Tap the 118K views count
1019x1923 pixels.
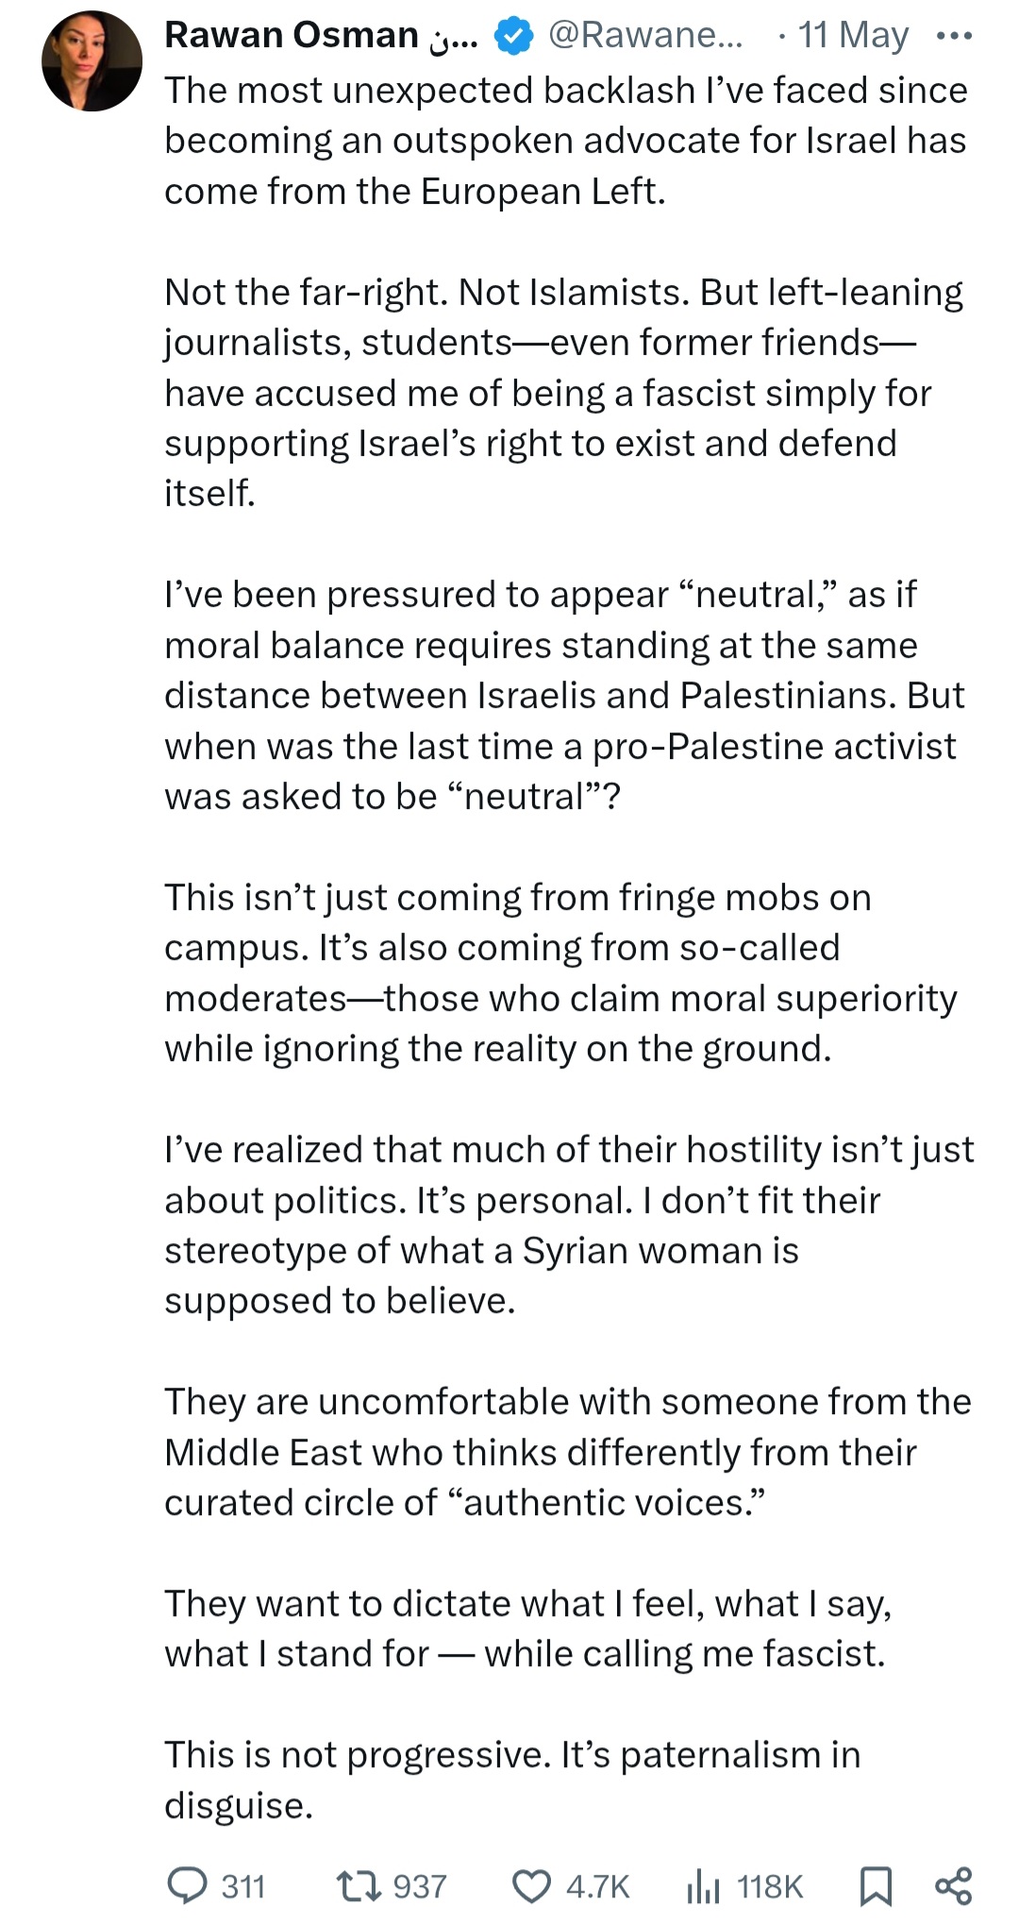[x=770, y=1886]
